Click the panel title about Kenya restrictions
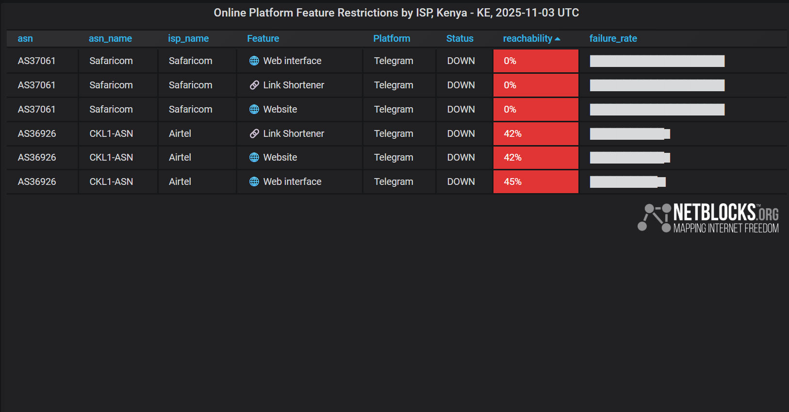The image size is (789, 412). click(x=396, y=13)
